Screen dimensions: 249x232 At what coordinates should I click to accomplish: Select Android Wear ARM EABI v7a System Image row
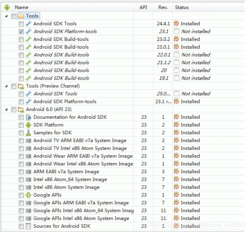coord(123,156)
